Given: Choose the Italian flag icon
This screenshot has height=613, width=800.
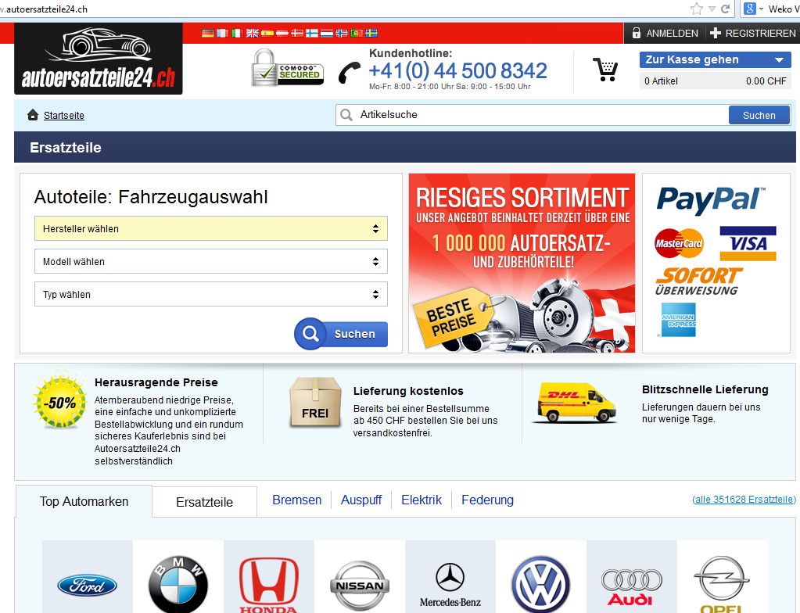Looking at the screenshot, I should click(237, 33).
